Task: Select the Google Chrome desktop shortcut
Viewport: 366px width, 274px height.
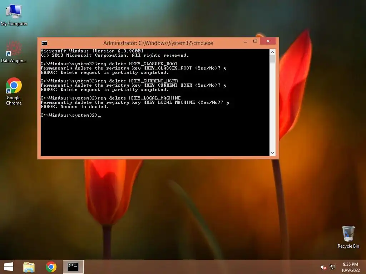Action: point(14,91)
